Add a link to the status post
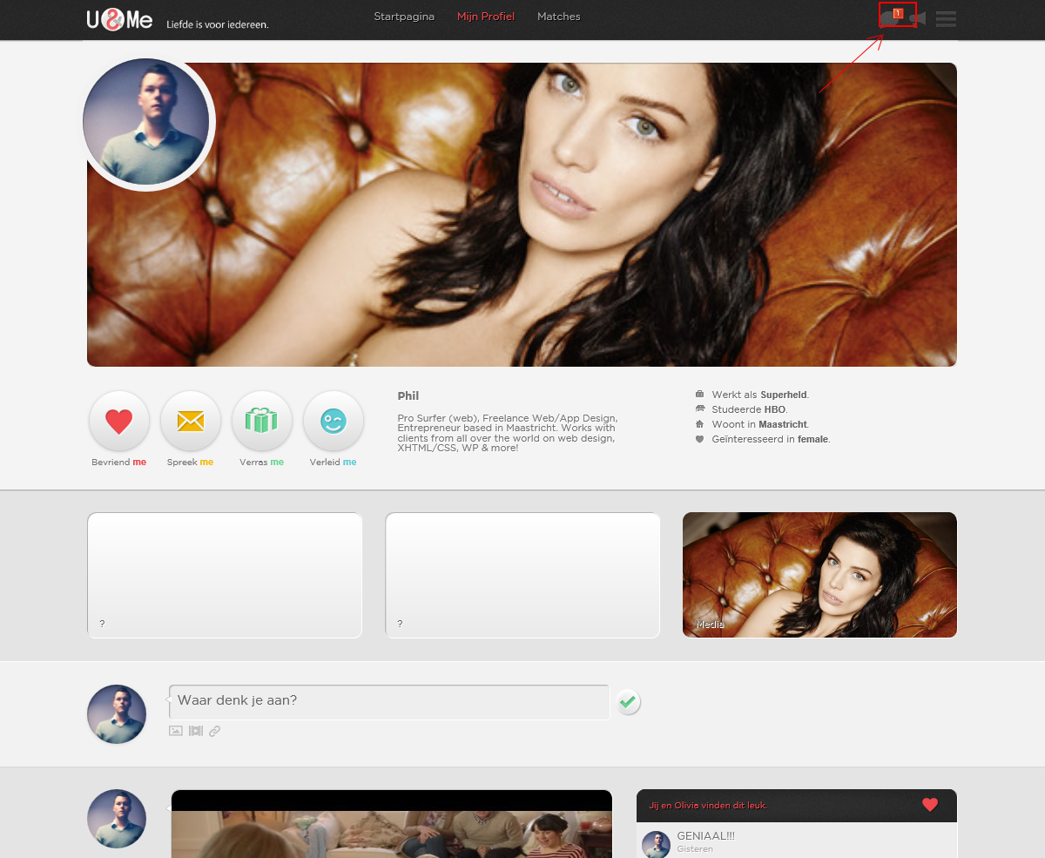The width and height of the screenshot is (1045, 858). [x=214, y=731]
